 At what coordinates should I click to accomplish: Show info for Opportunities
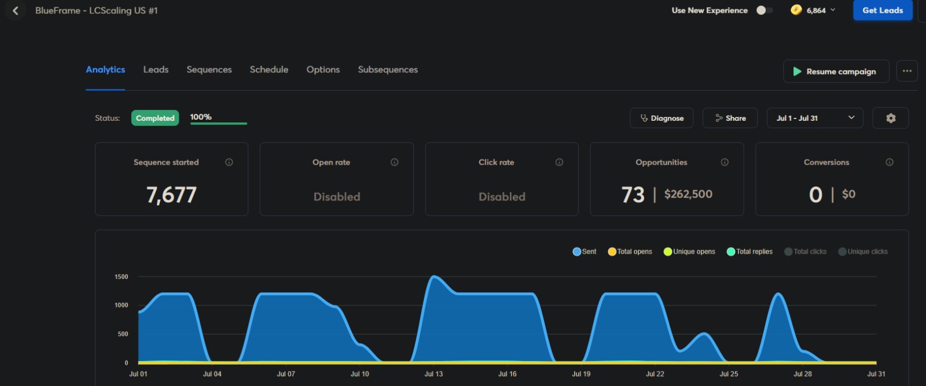pyautogui.click(x=725, y=162)
